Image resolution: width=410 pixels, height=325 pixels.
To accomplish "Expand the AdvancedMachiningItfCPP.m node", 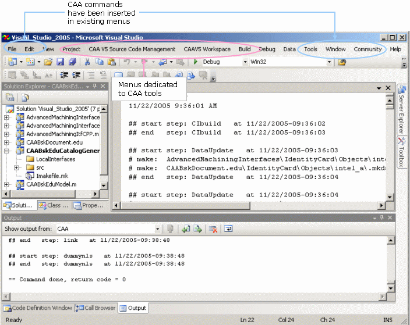I will click(x=6, y=134).
